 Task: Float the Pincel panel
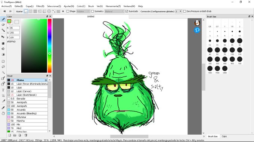(47, 76)
